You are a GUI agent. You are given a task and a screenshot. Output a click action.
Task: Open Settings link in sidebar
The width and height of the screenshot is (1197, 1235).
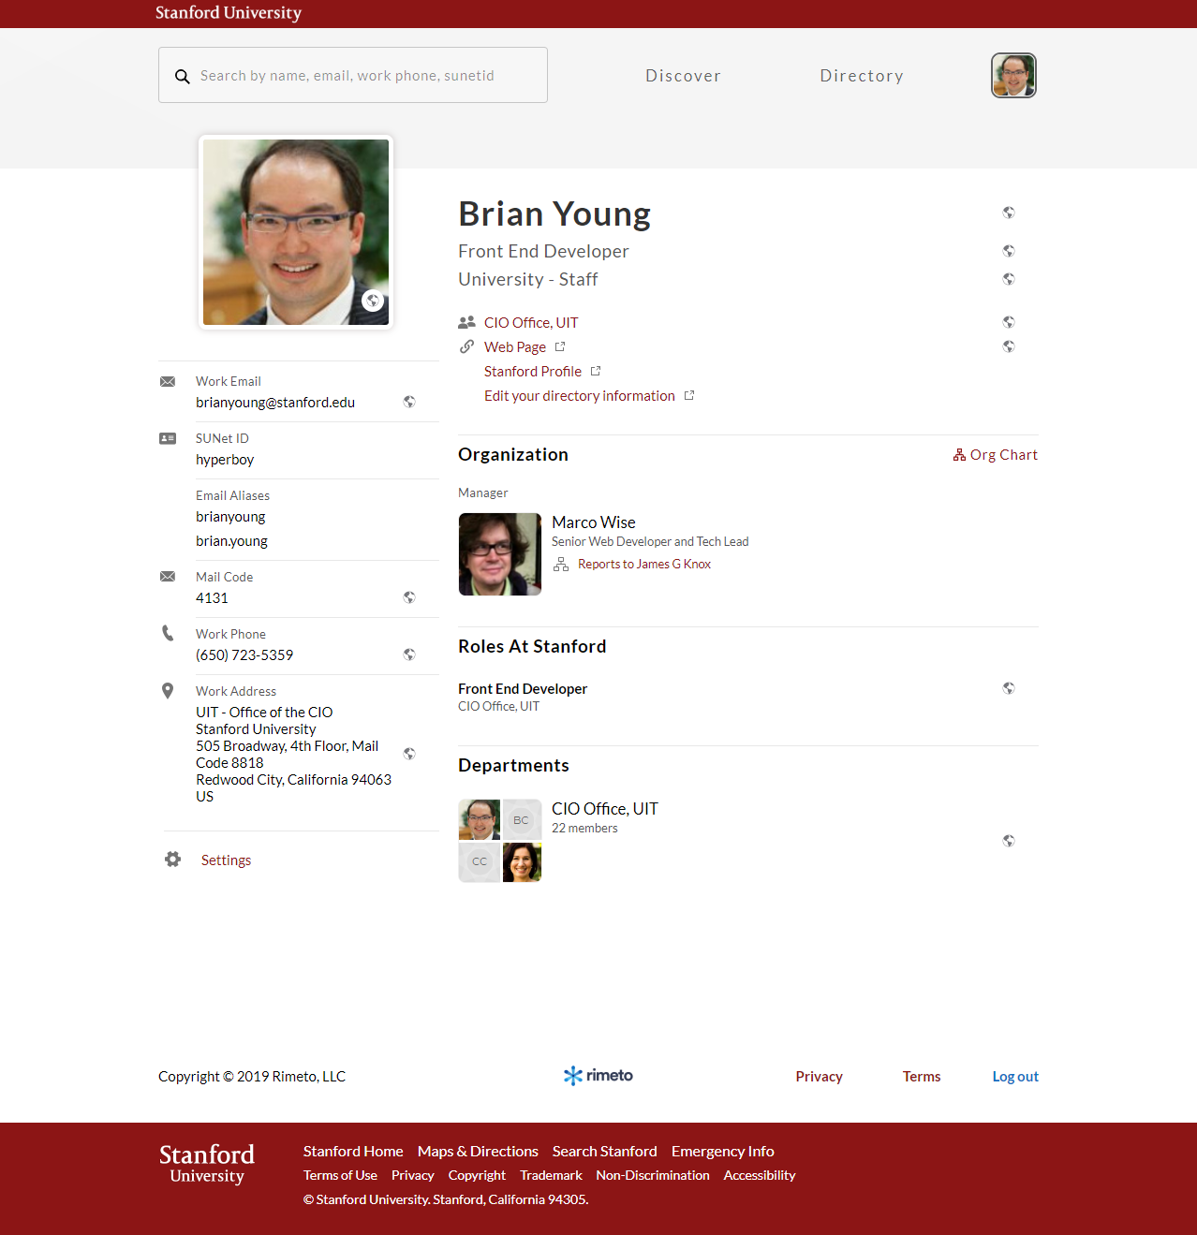coord(226,860)
